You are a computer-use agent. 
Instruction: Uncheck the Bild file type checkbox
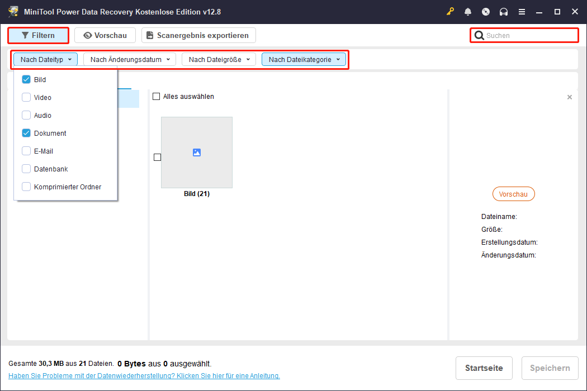click(x=26, y=80)
